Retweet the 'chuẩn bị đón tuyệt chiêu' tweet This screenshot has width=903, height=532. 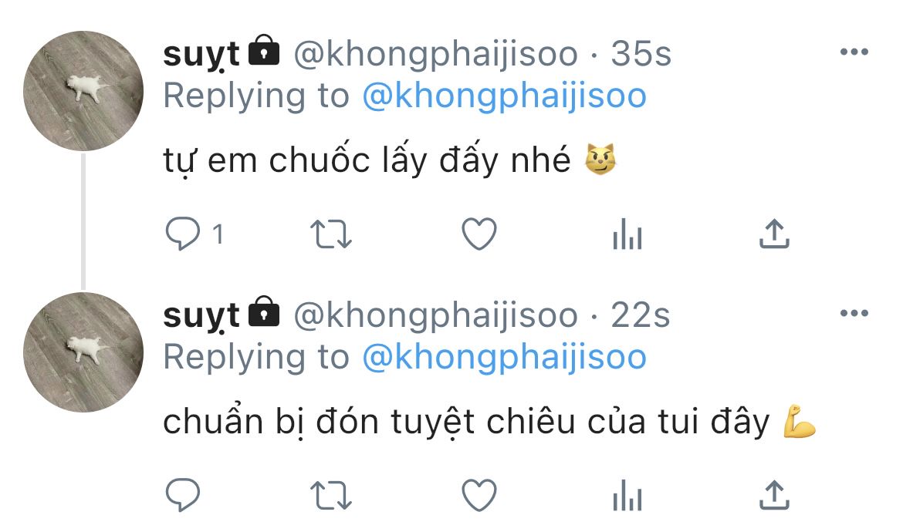tap(330, 495)
